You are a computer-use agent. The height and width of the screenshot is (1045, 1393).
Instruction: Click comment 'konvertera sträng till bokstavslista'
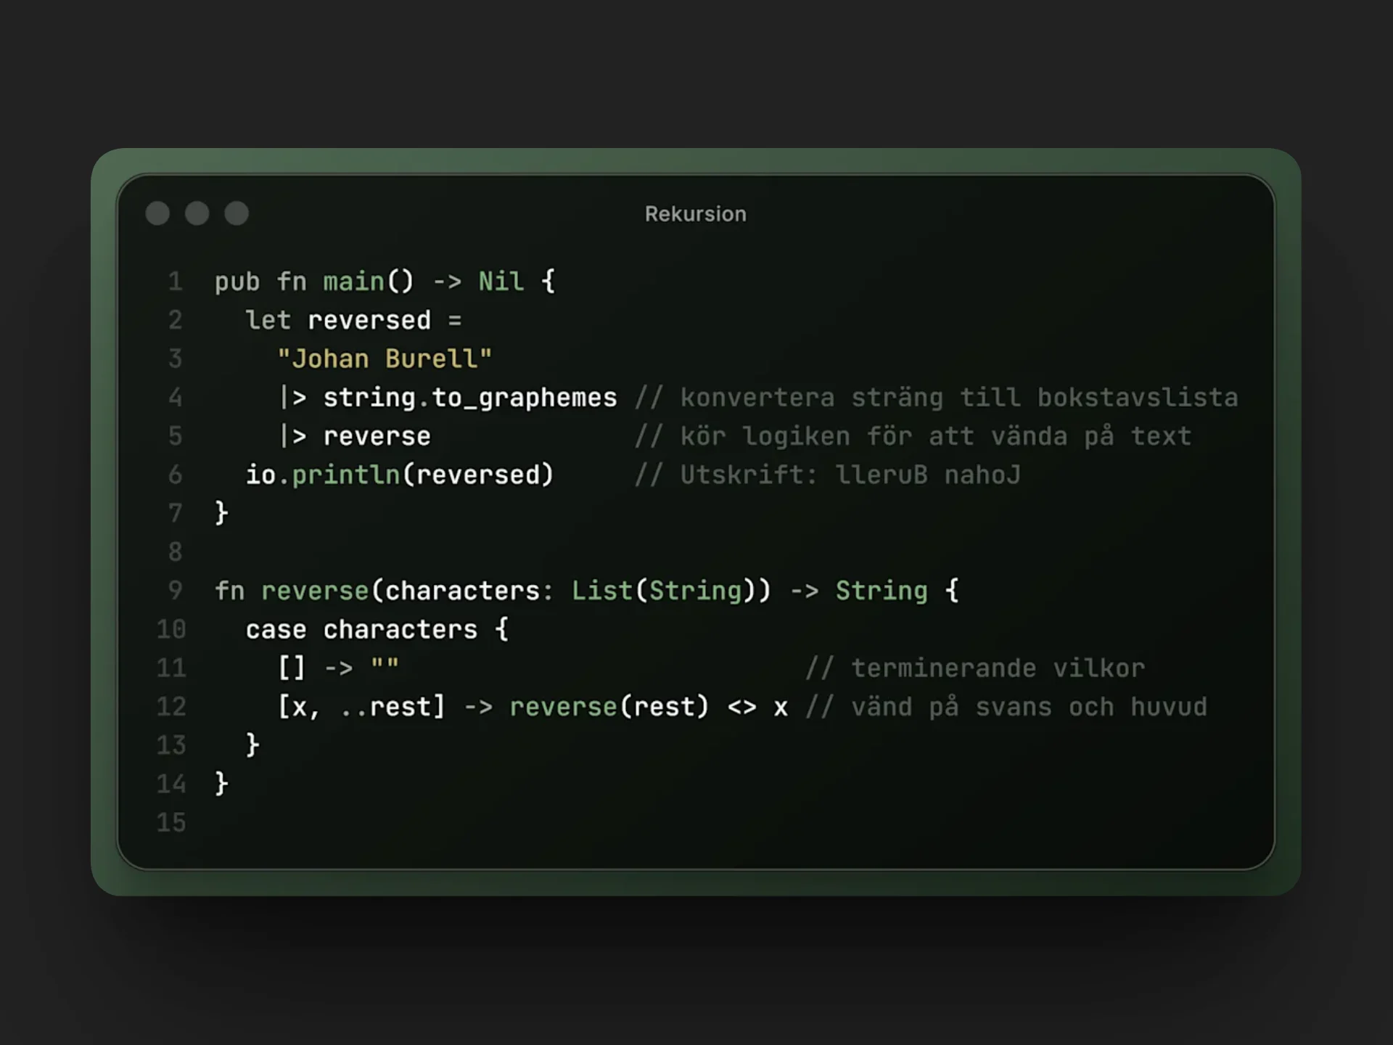[958, 398]
